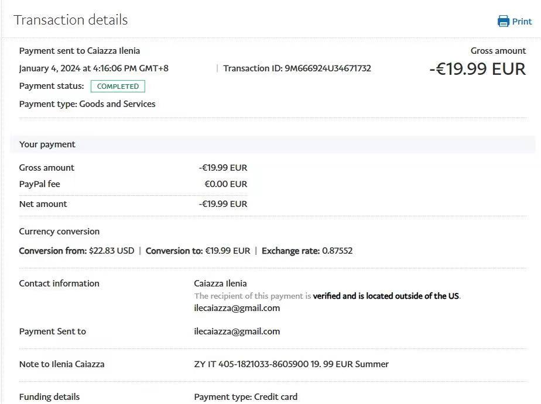This screenshot has height=404, width=541.
Task: Click the PayPal fee €0.00 EUR value
Action: (225, 184)
